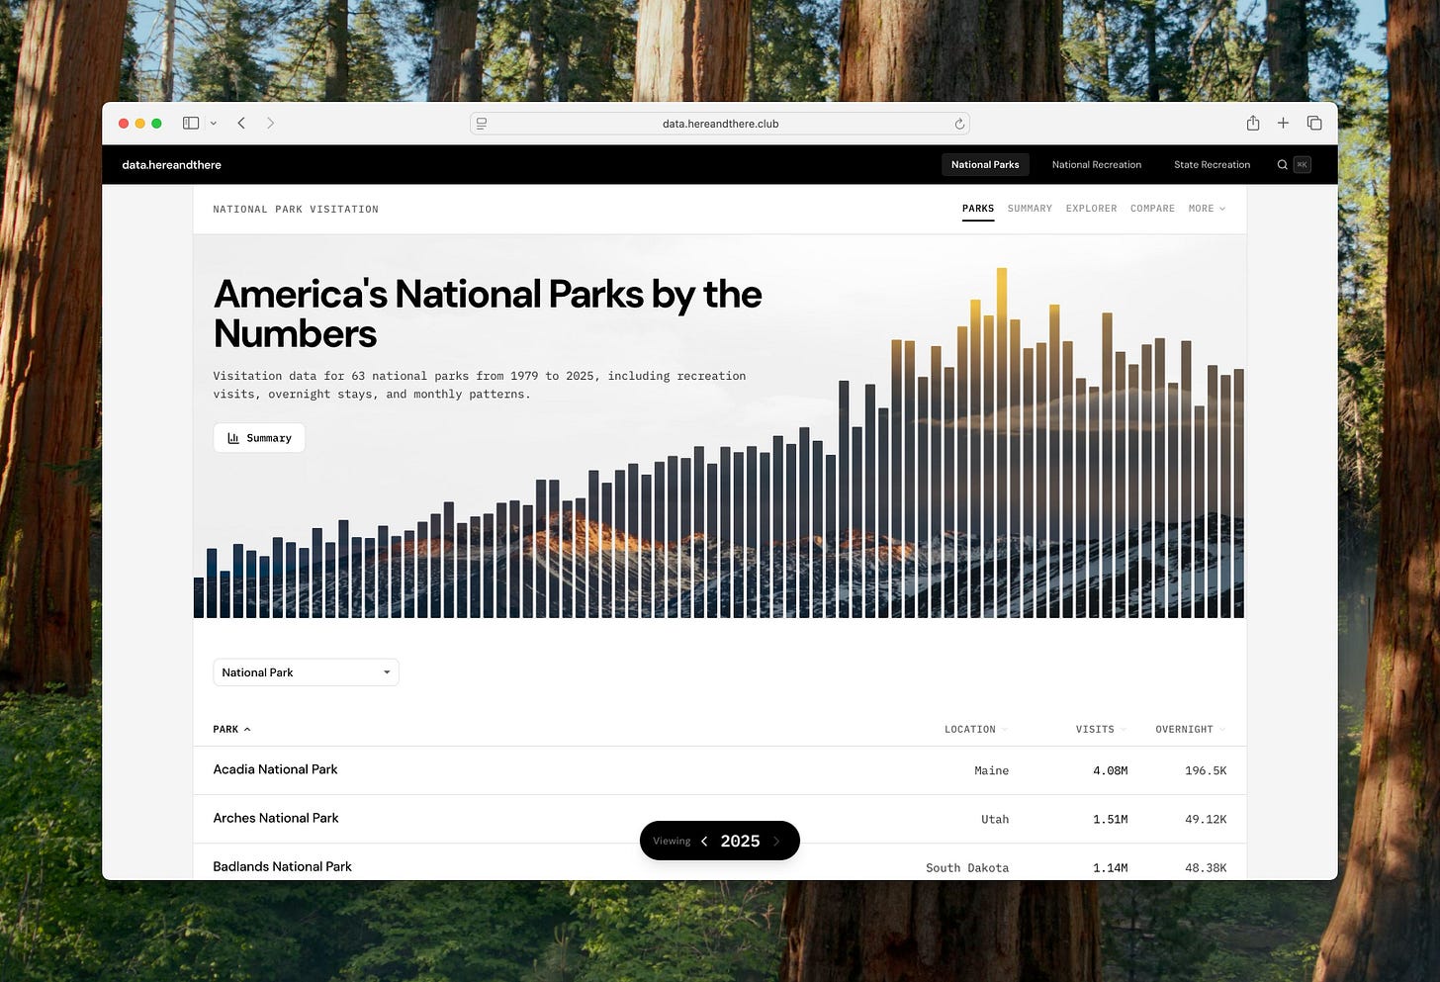Viewport: 1440px width, 982px height.
Task: Toggle the Safari sidebar icon
Action: (191, 124)
